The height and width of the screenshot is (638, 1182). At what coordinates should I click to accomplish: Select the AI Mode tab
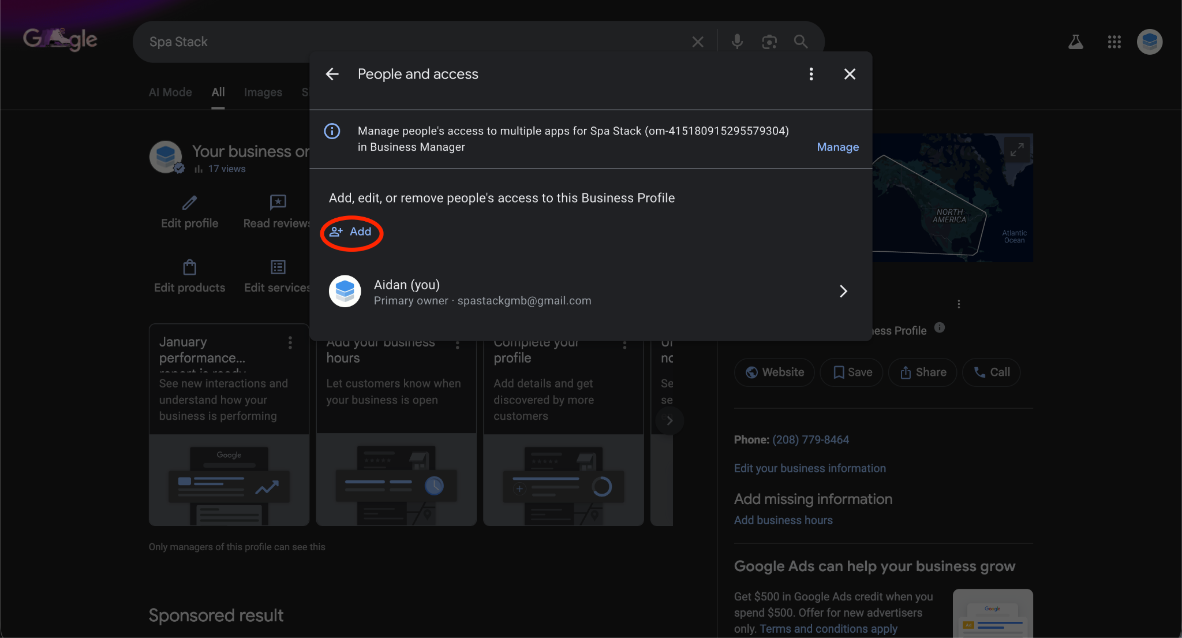[x=170, y=92]
